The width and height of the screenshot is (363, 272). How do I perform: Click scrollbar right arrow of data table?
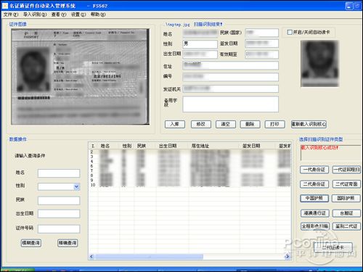[287, 257]
